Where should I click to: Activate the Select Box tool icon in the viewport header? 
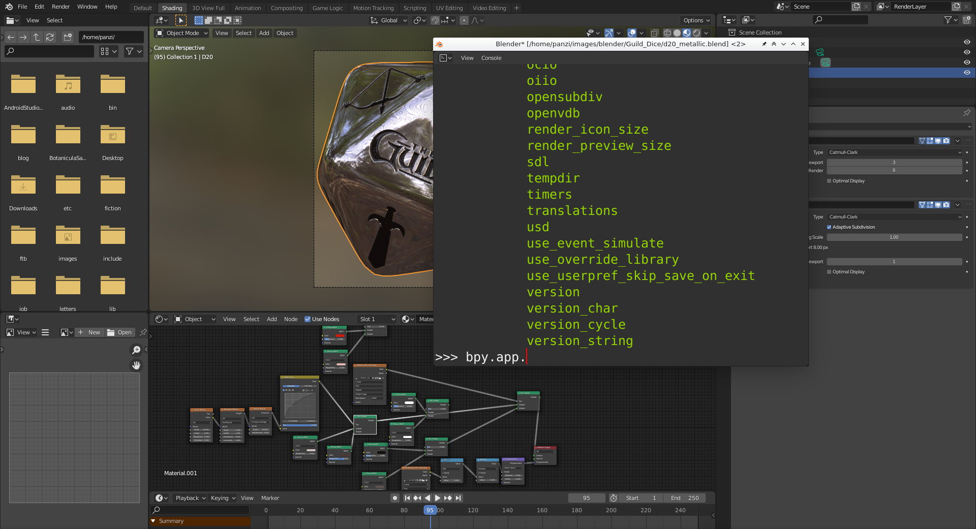click(x=181, y=20)
